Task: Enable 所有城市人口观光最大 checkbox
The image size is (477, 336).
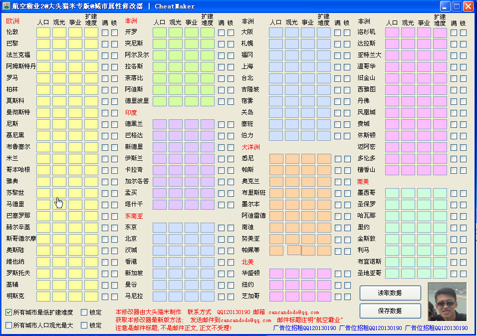Action: click(9, 325)
